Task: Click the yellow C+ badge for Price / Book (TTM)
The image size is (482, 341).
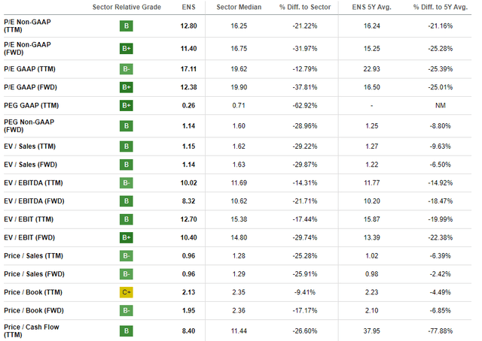Action: 127,292
